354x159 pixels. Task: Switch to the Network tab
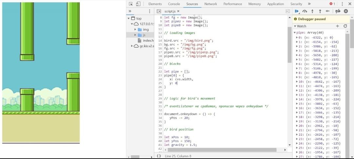pyautogui.click(x=211, y=4)
